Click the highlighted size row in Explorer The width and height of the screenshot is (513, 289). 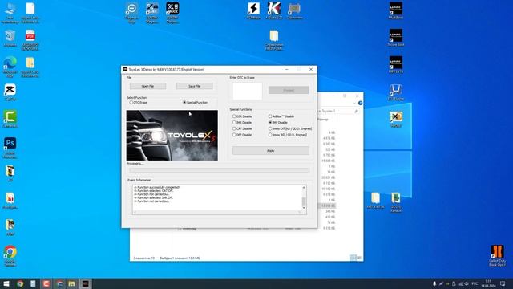click(327, 206)
